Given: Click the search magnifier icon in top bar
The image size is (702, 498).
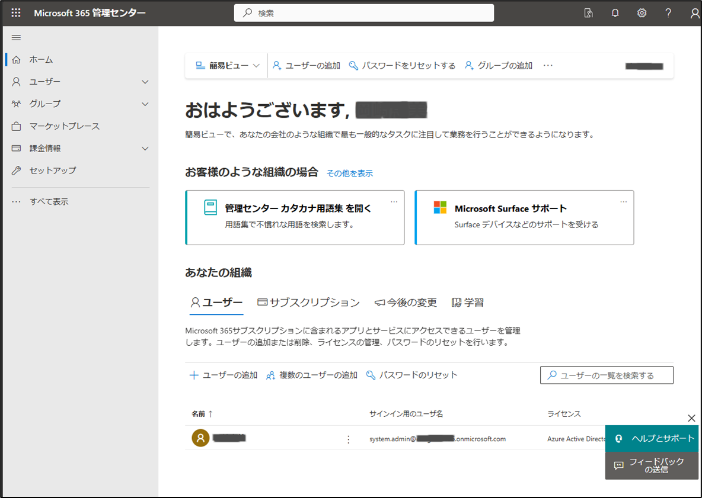Looking at the screenshot, I should (247, 13).
